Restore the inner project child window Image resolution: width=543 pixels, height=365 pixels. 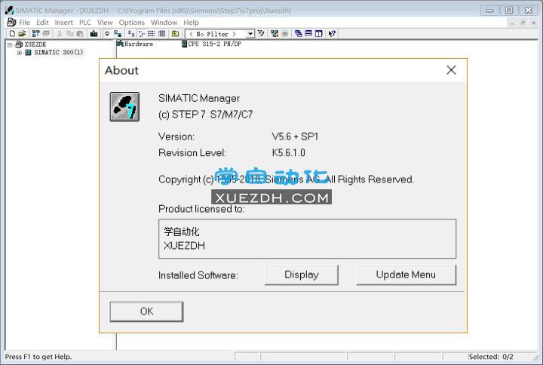(523, 23)
